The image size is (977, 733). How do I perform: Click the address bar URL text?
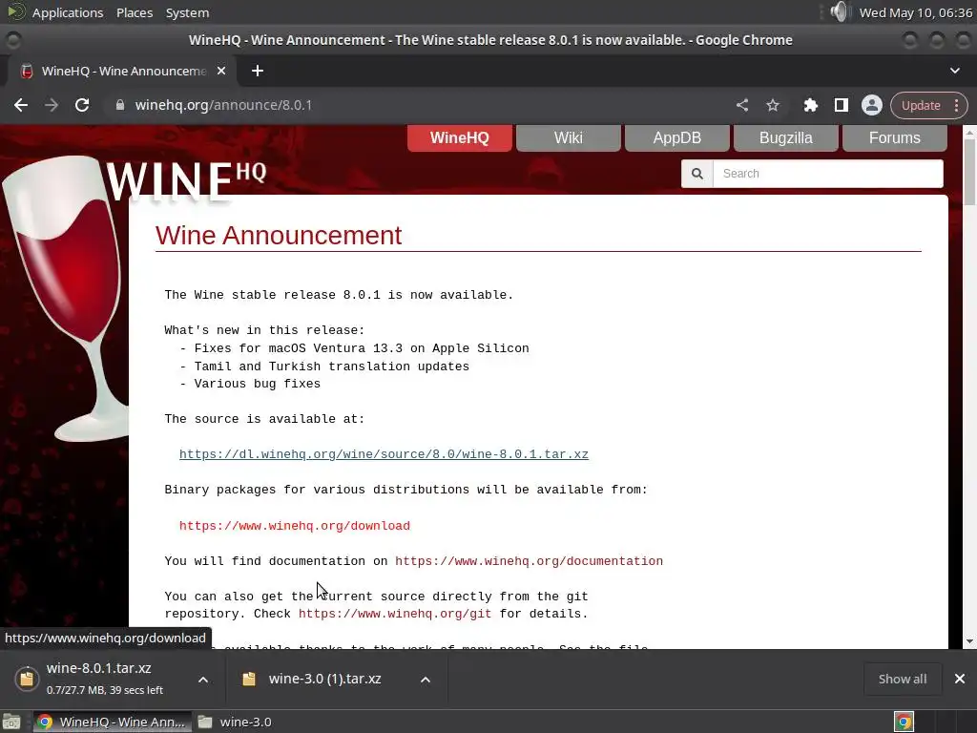point(223,105)
